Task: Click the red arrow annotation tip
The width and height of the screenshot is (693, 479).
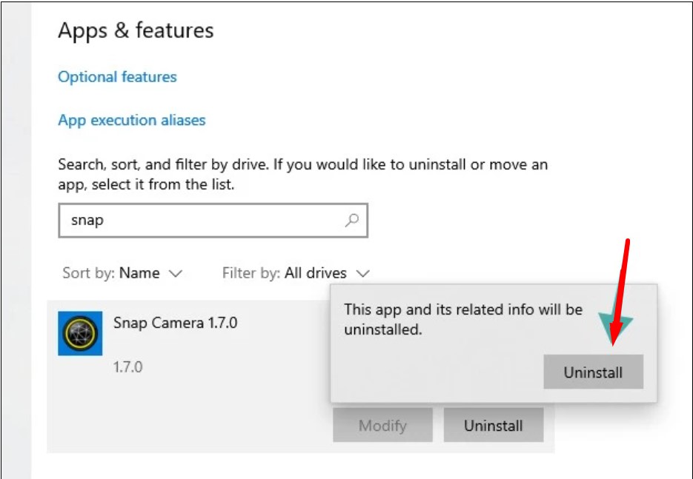Action: pyautogui.click(x=614, y=344)
